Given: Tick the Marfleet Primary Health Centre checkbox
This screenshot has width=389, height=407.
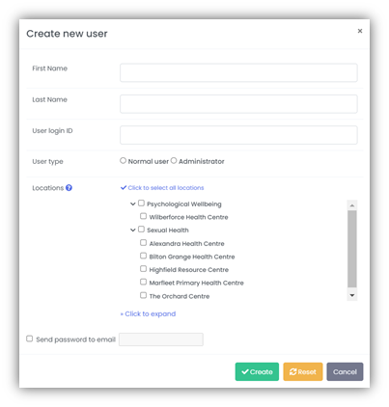Looking at the screenshot, I should pyautogui.click(x=143, y=282).
